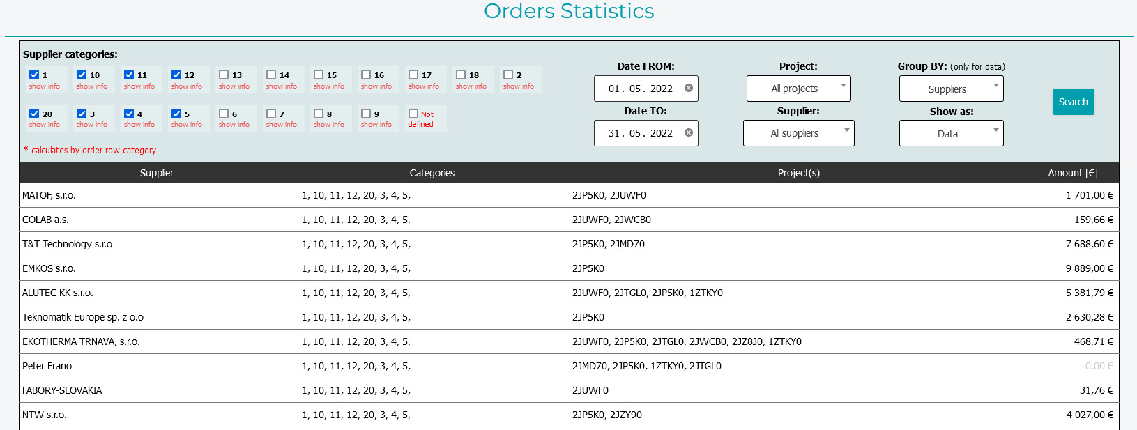Image resolution: width=1137 pixels, height=430 pixels.
Task: Click the Date FROM input field
Action: 640,89
